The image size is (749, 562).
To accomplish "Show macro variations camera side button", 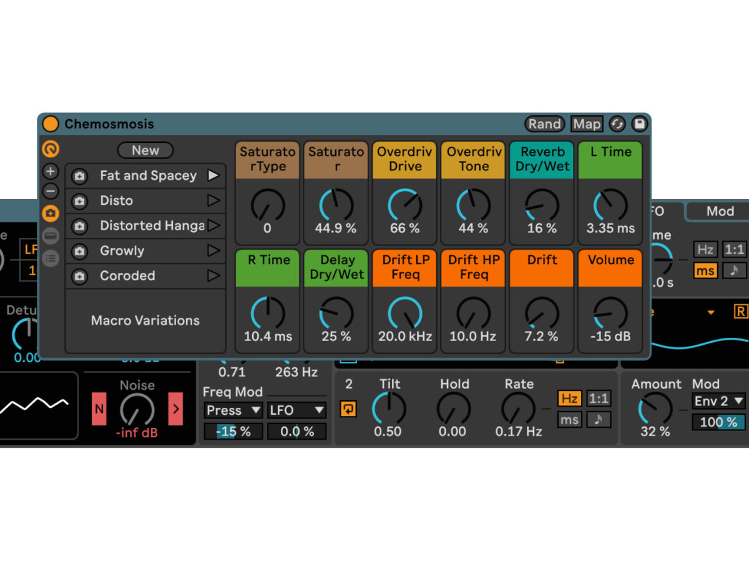I will coord(51,214).
